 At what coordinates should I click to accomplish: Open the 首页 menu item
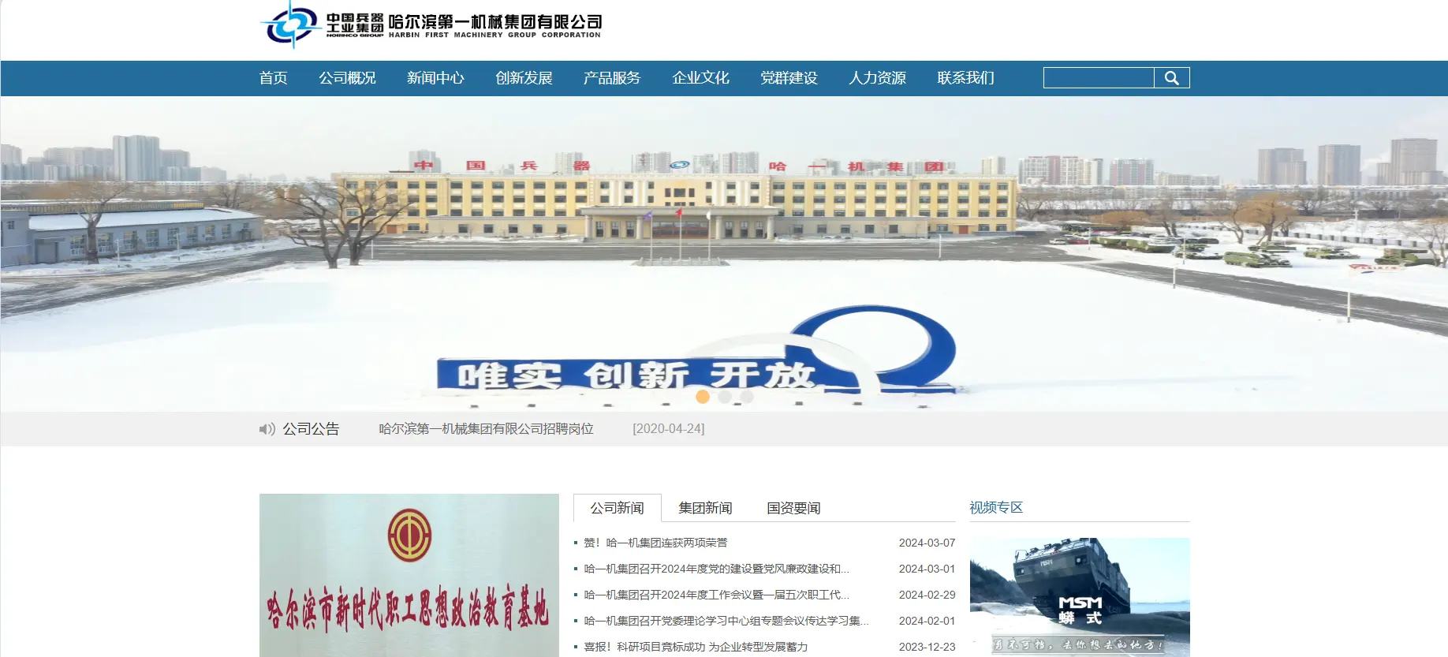[x=274, y=78]
